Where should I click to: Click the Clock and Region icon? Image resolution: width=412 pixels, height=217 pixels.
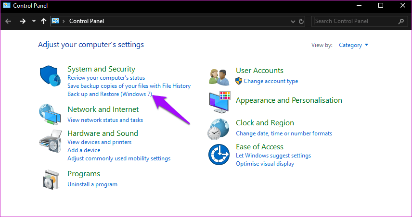[x=219, y=128]
